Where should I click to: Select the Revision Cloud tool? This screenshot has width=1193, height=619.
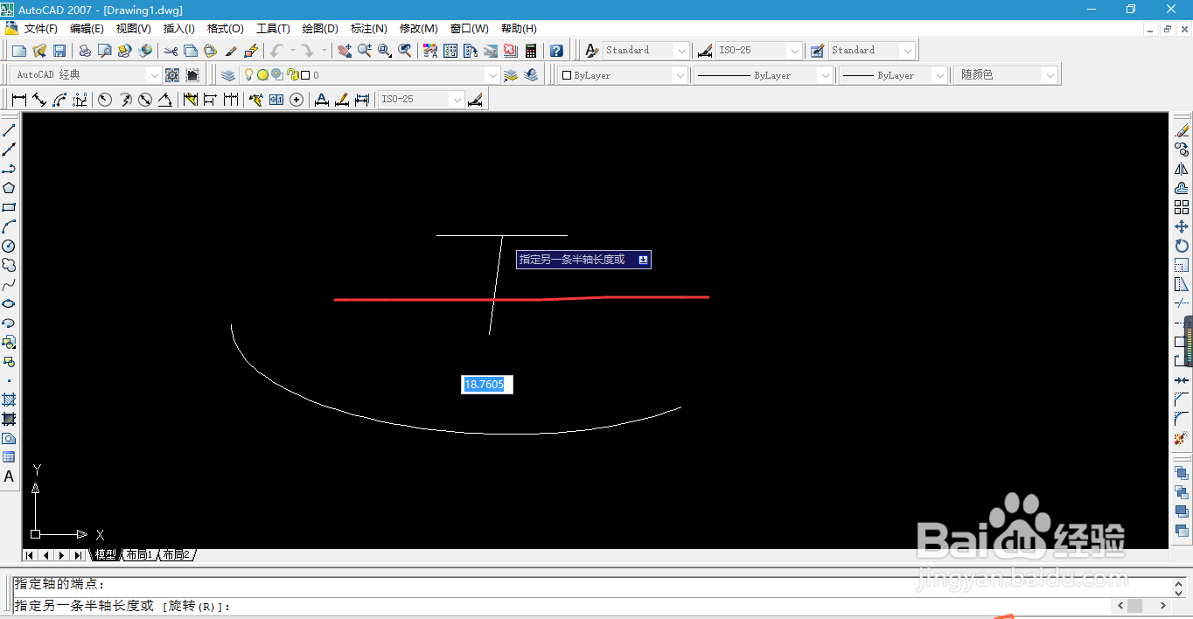[x=9, y=265]
